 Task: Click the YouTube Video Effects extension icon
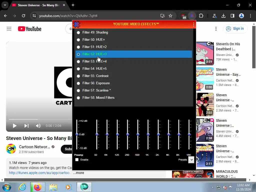point(192,16)
